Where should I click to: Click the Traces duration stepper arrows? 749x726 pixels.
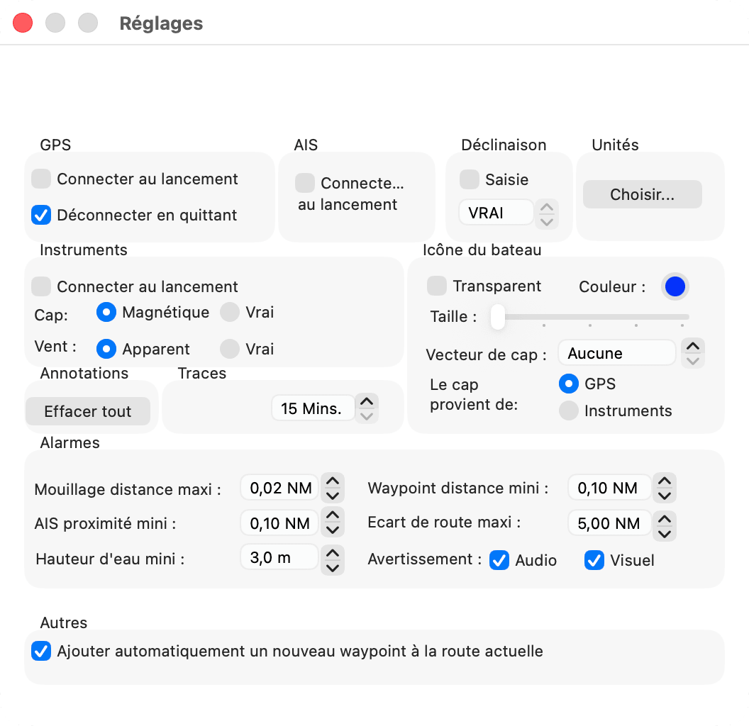(367, 408)
